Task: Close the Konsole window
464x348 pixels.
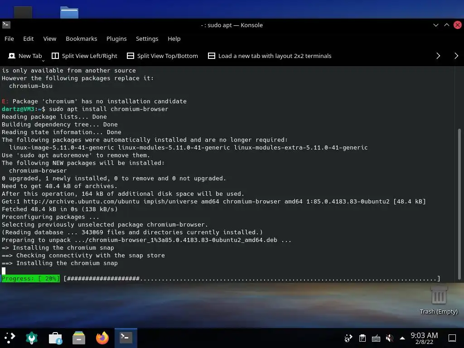Action: pyautogui.click(x=458, y=25)
